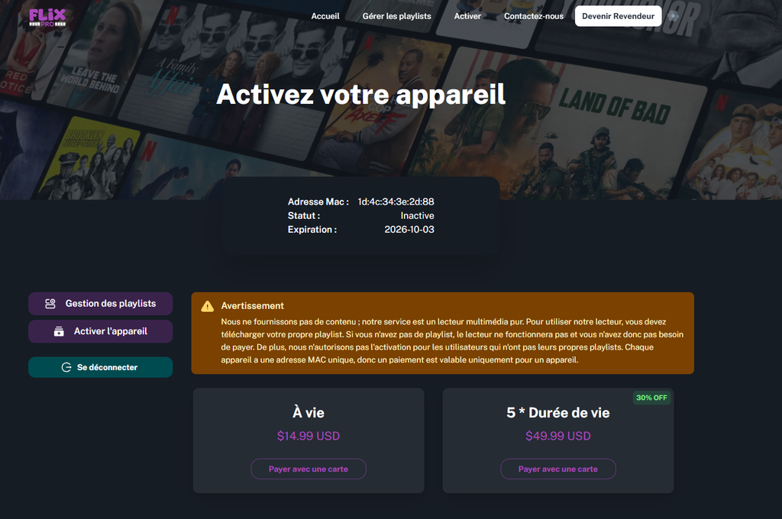Click the expiration date 2026-10-03

(x=409, y=230)
